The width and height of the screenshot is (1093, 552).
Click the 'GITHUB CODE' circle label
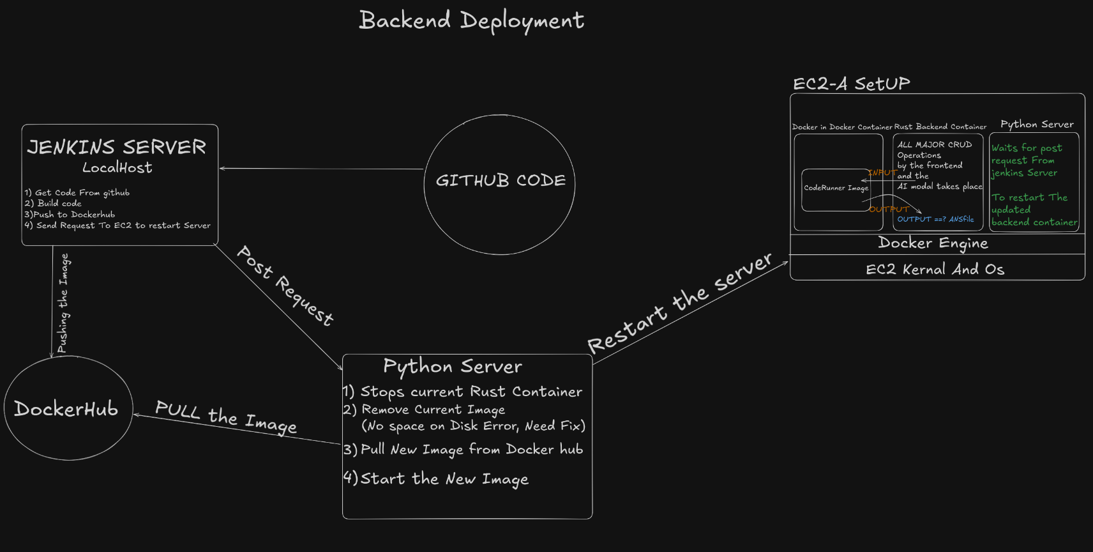[x=501, y=181]
